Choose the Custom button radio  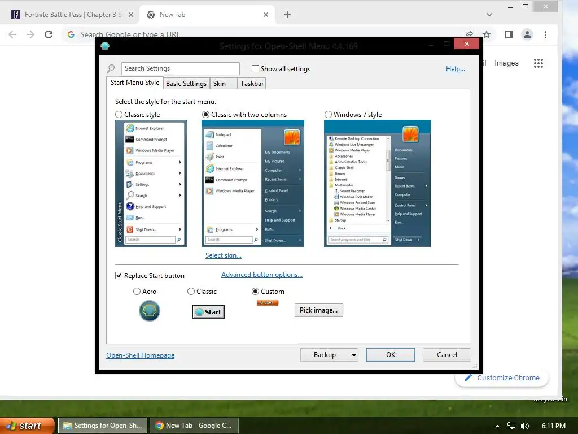[255, 292]
